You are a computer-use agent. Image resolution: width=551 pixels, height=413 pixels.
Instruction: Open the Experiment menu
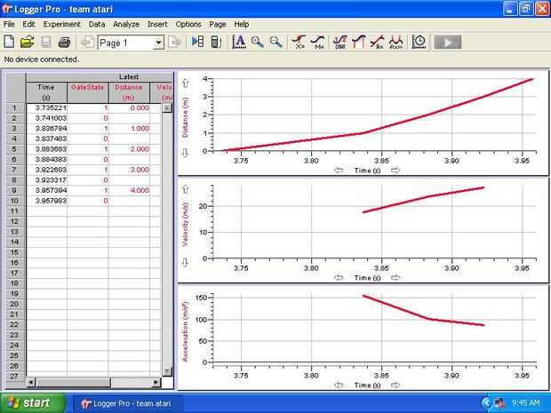click(62, 24)
